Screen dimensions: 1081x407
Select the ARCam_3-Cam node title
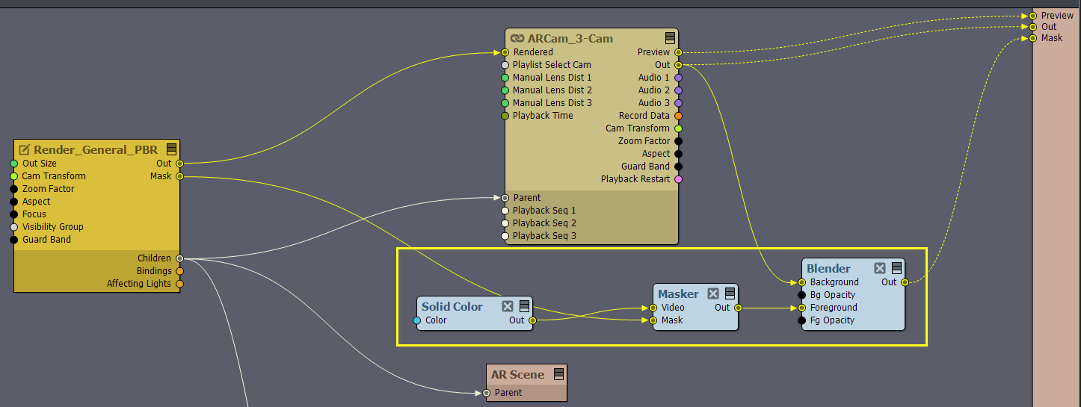(x=570, y=38)
